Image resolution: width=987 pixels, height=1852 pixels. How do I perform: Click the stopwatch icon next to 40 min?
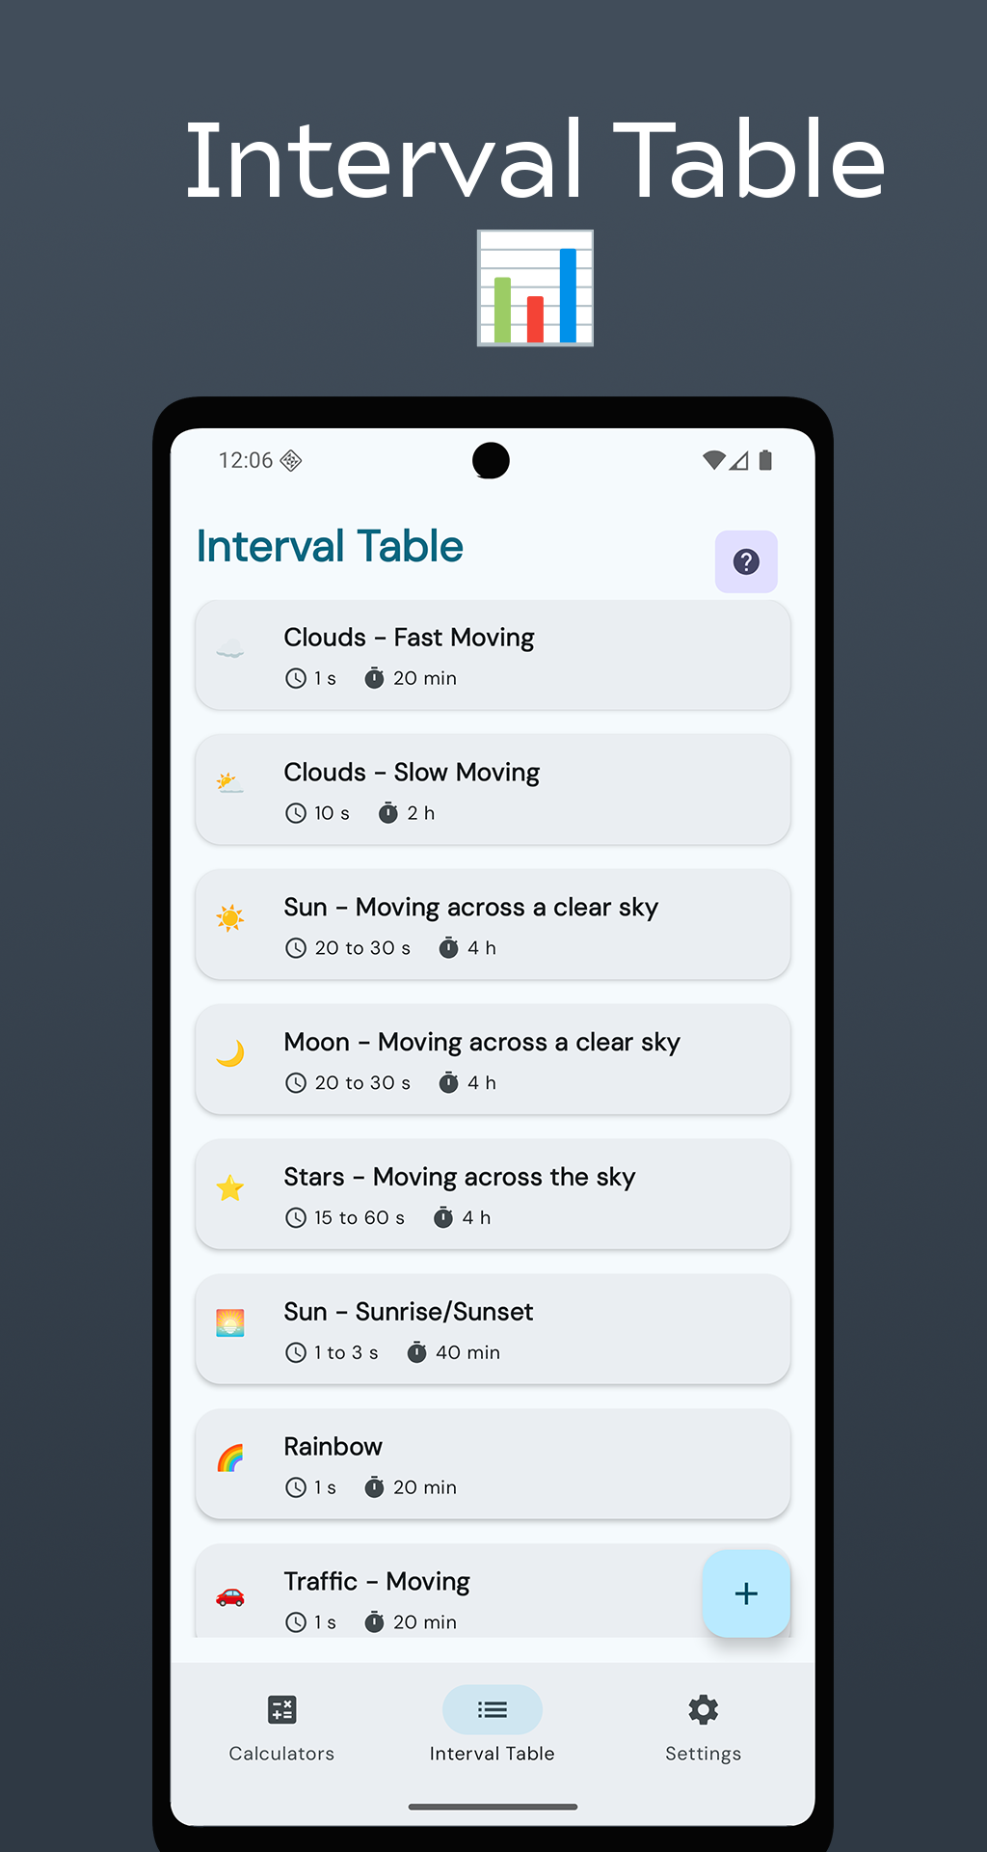coord(416,1352)
